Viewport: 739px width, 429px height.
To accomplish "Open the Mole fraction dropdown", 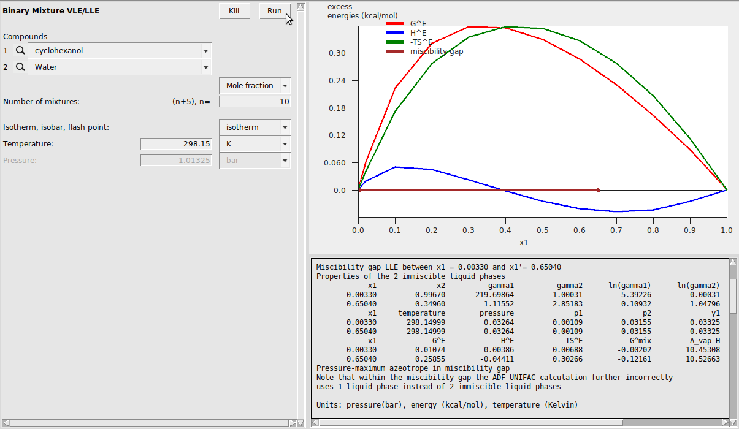I will click(x=285, y=86).
